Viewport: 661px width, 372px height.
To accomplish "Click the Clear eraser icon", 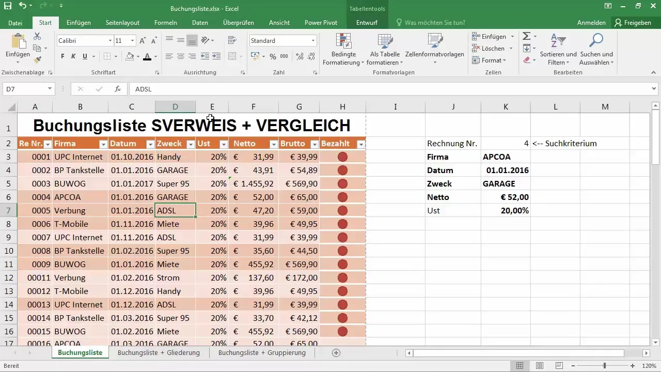I will tap(526, 60).
